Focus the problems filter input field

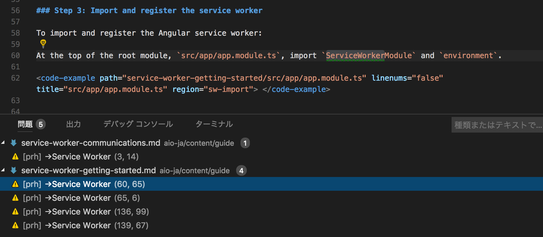pyautogui.click(x=497, y=125)
